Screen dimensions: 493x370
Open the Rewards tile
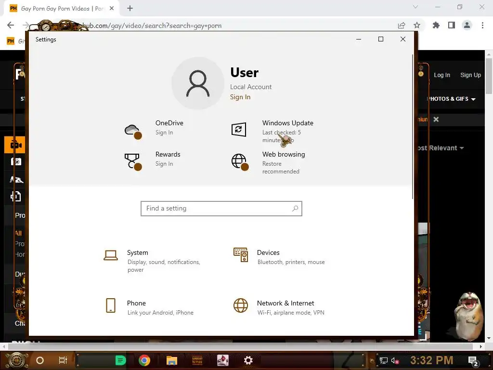click(153, 160)
